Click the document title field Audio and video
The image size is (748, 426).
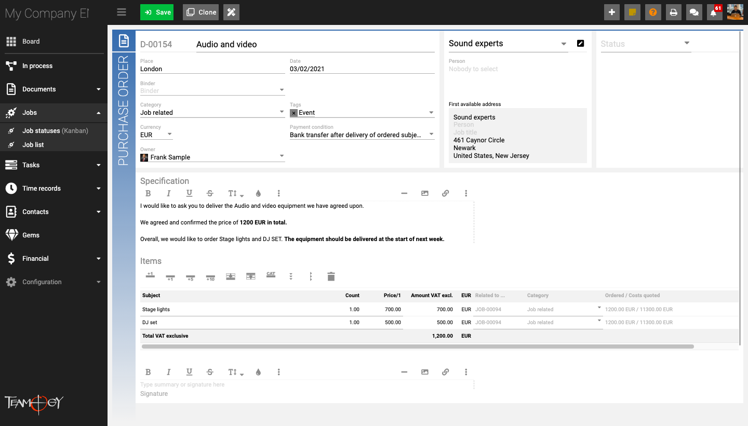[315, 45]
